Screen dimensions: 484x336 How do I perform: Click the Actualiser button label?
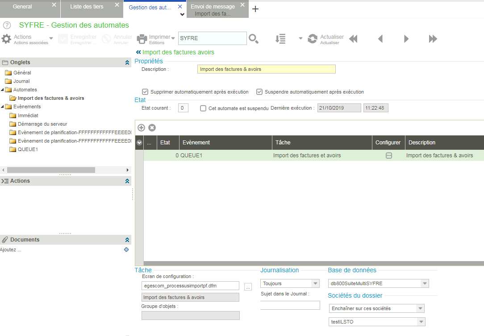[x=332, y=37]
